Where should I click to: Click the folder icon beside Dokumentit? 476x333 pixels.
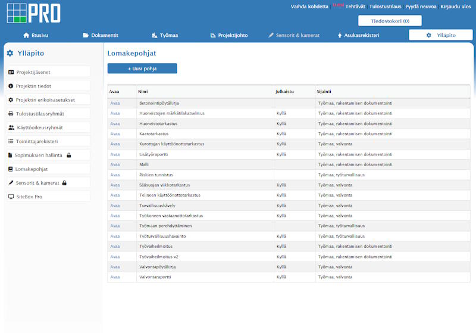pyautogui.click(x=86, y=35)
